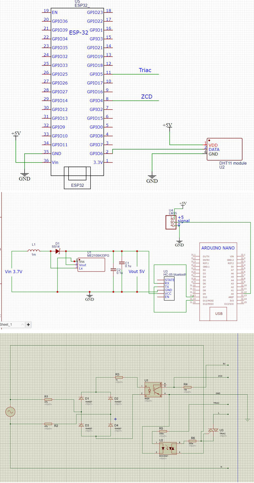Click the TRIAC input terminal
The height and width of the screenshot is (483, 254).
point(228,404)
